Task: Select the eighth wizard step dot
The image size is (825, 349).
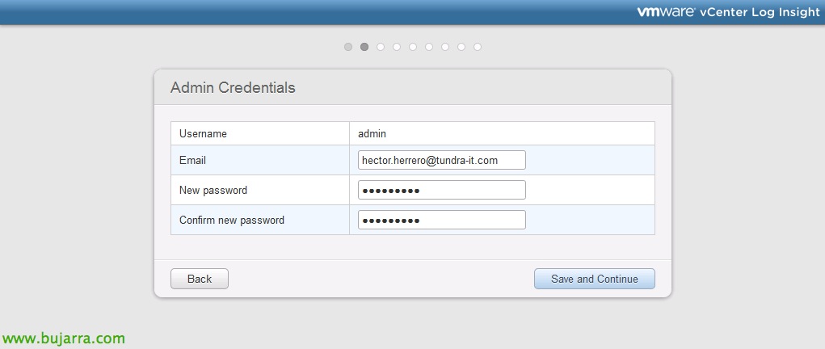Action: [x=461, y=47]
